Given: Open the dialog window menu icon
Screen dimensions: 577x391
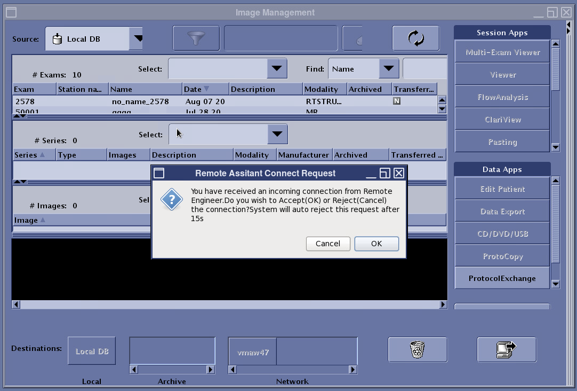Looking at the screenshot, I should point(158,173).
